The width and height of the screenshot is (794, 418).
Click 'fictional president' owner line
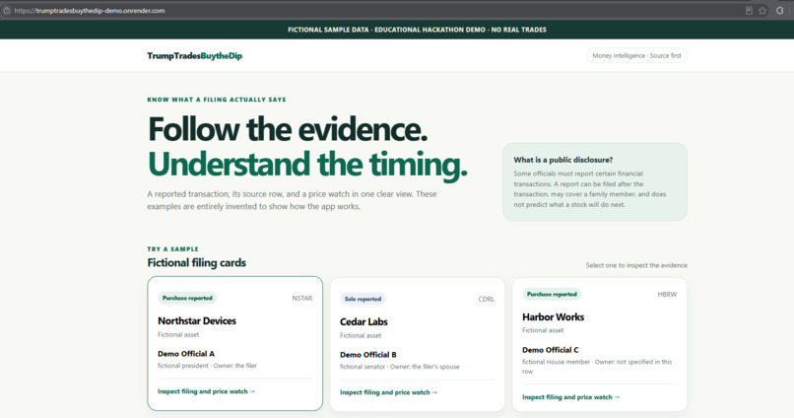207,366
